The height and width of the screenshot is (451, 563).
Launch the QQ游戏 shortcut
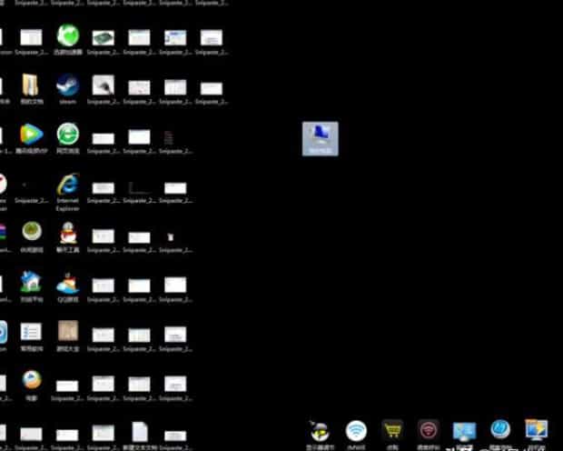68,283
